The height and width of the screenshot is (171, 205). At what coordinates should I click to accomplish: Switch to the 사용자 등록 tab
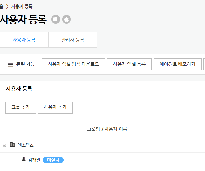24,40
